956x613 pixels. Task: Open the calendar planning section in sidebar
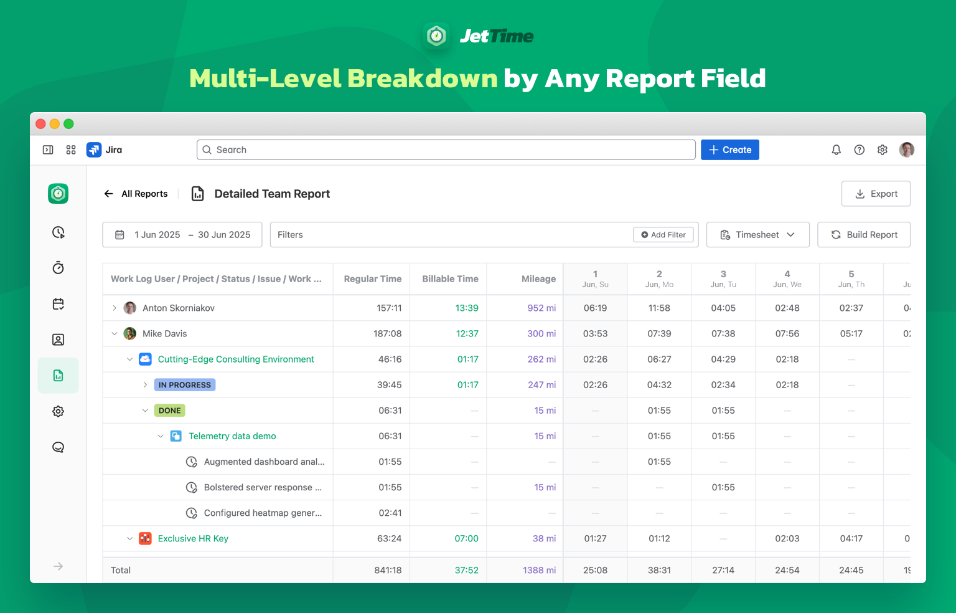point(58,303)
